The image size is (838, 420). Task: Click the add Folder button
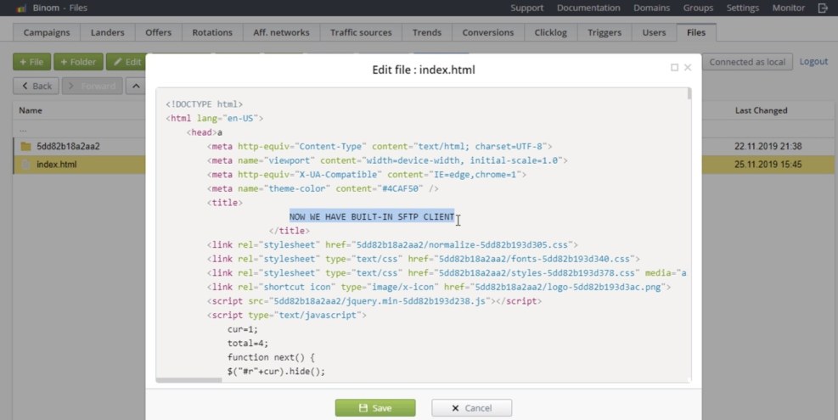pyautogui.click(x=78, y=62)
